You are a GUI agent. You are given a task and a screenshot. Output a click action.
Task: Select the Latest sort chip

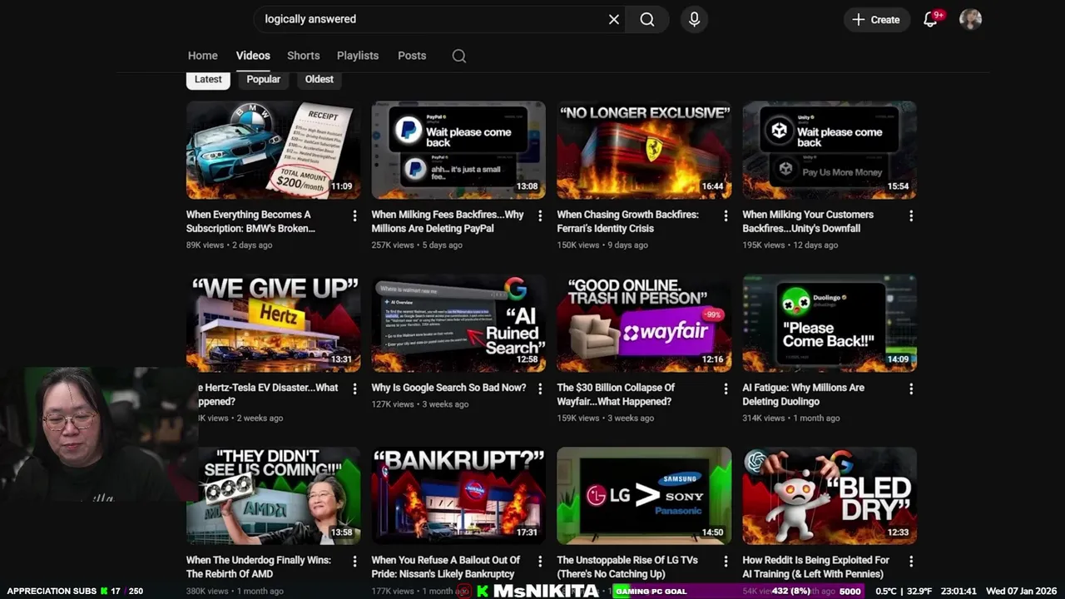208,79
